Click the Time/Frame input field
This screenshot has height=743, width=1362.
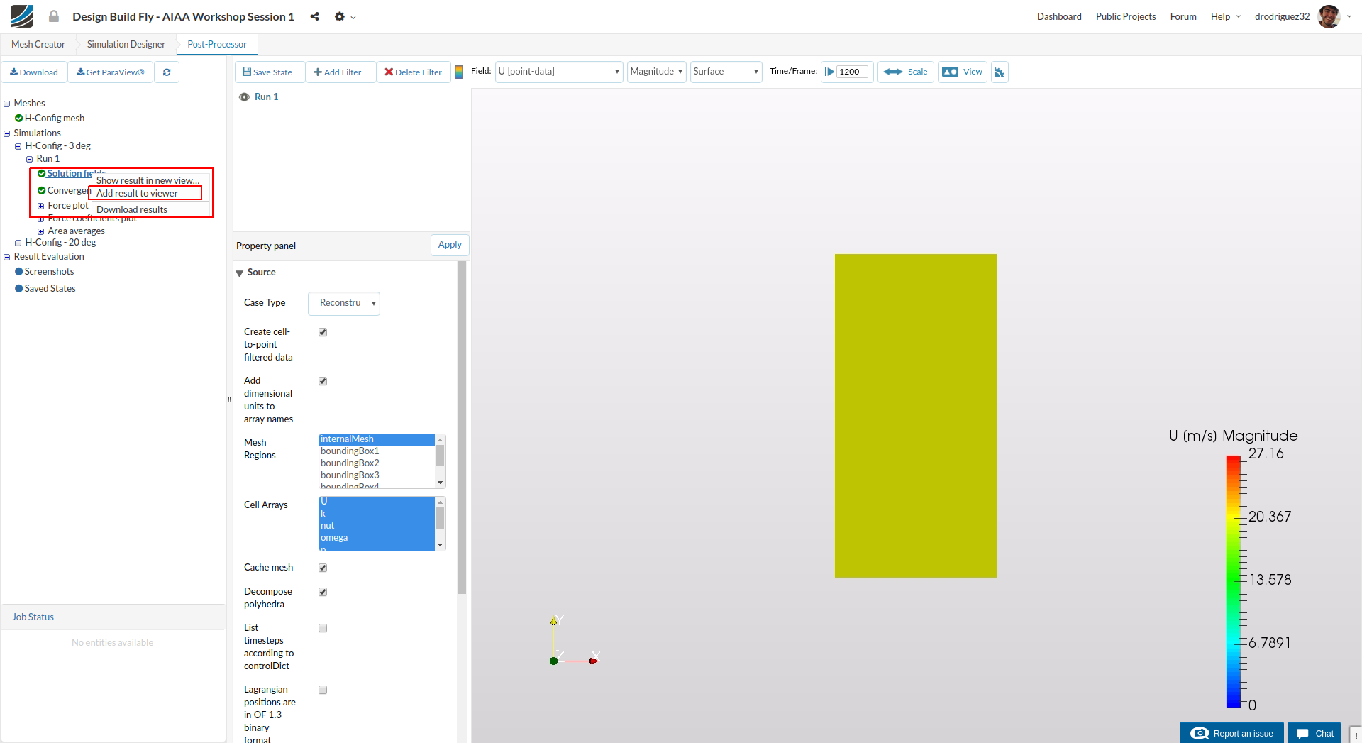[852, 72]
